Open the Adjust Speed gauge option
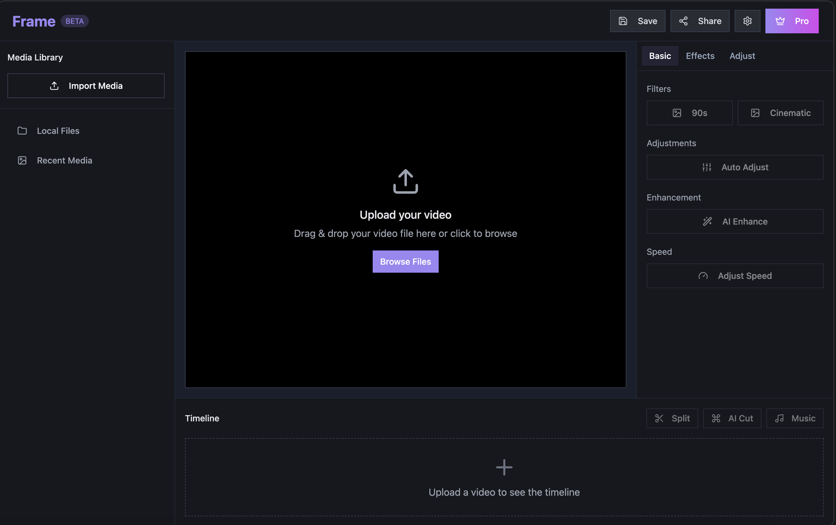The image size is (836, 525). pyautogui.click(x=735, y=276)
